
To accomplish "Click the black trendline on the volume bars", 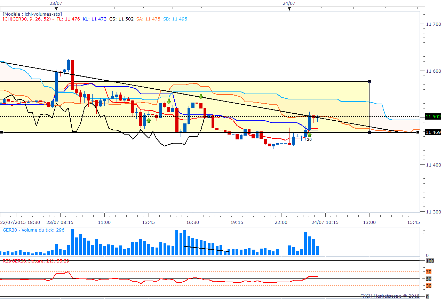I will [206, 249].
